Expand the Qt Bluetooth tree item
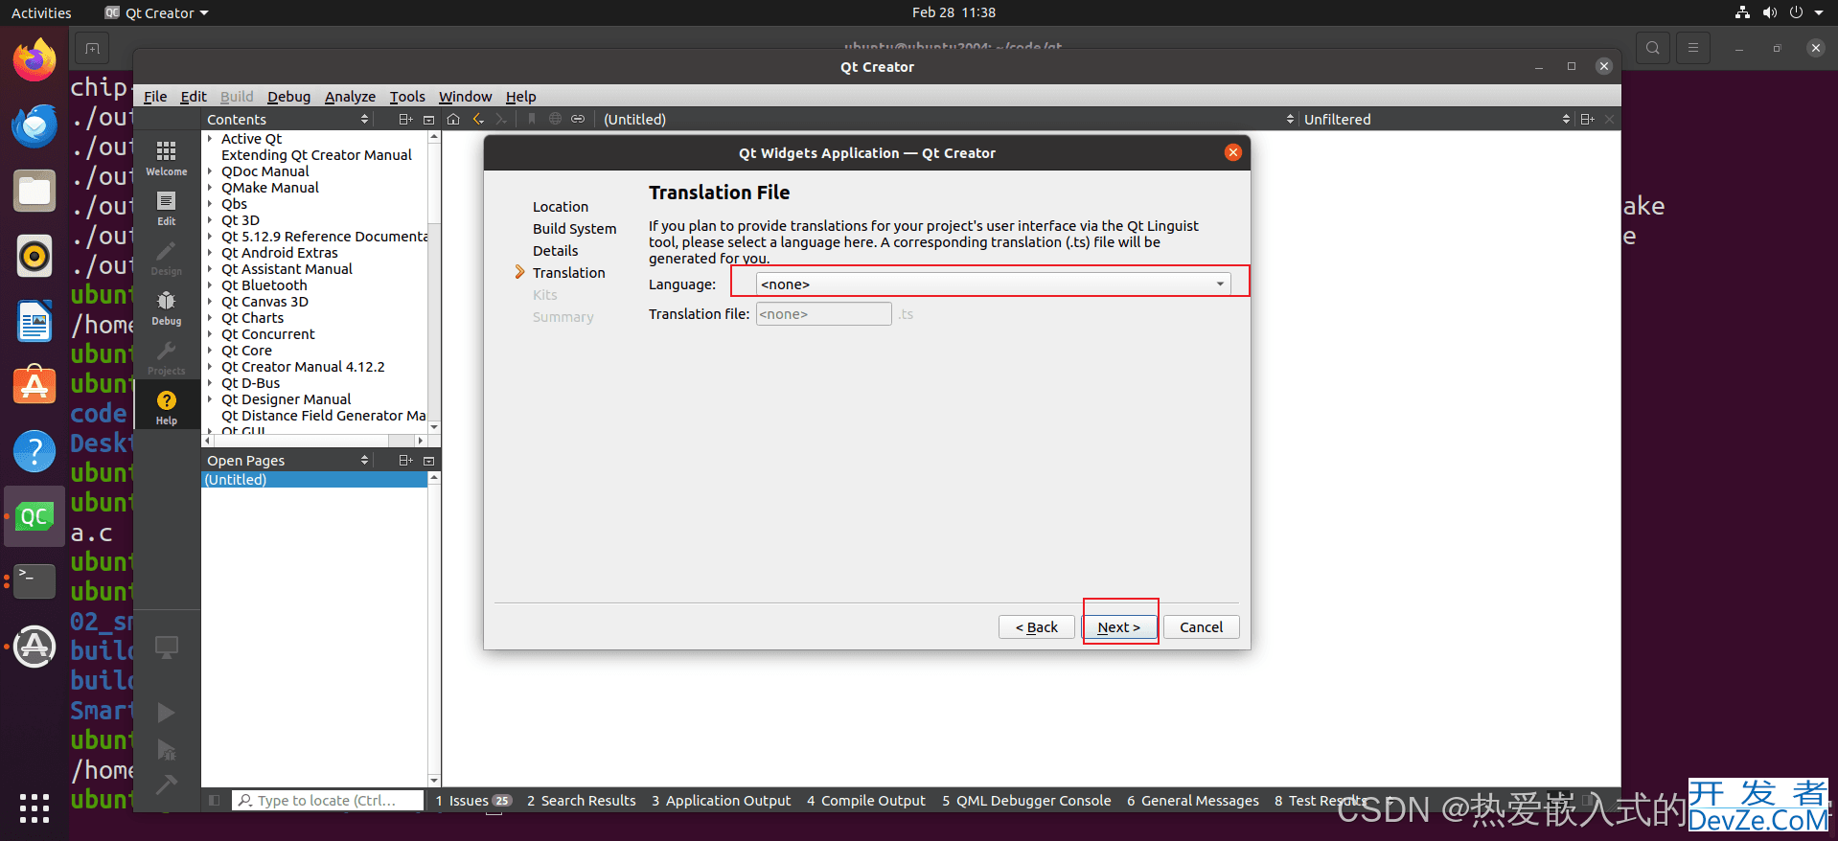 tap(210, 285)
